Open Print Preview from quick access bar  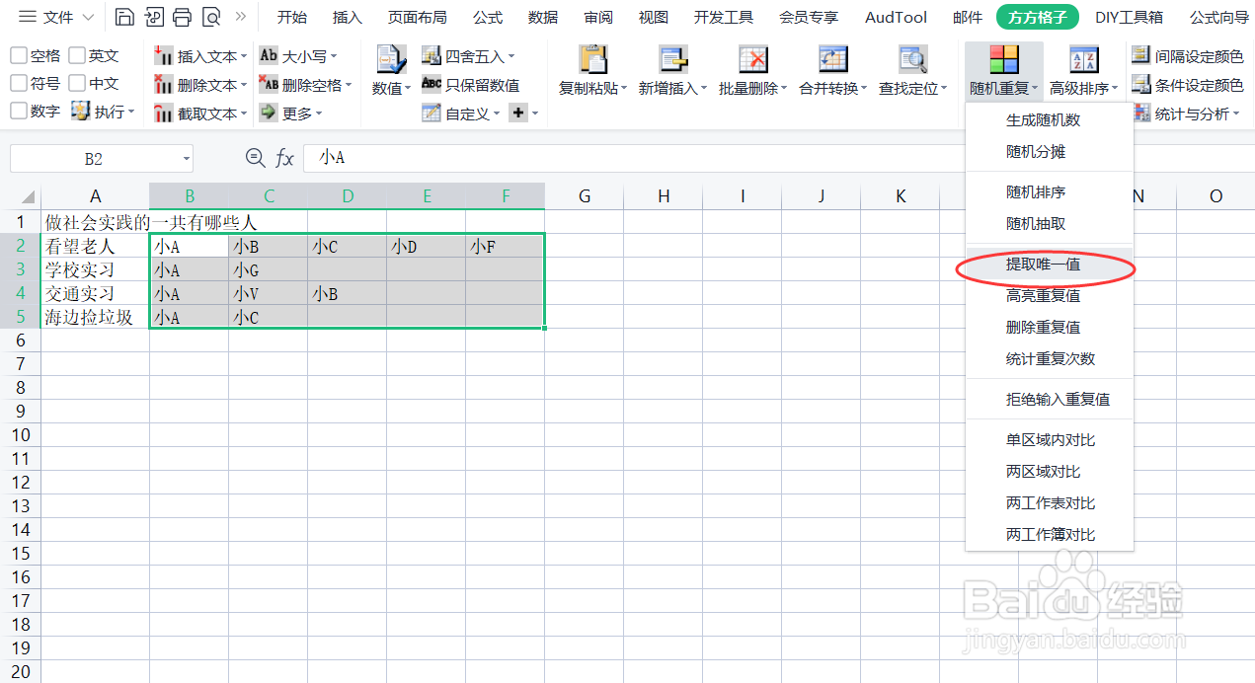pos(210,17)
